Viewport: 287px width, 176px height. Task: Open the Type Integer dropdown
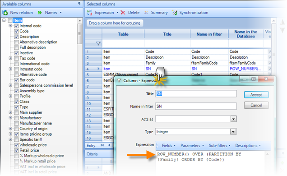233,132
